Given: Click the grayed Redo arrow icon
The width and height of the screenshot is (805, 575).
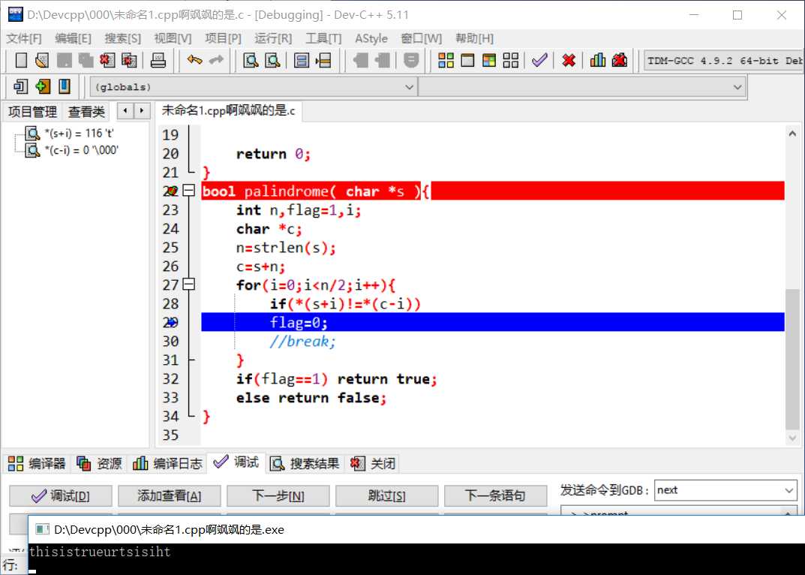Looking at the screenshot, I should [216, 61].
